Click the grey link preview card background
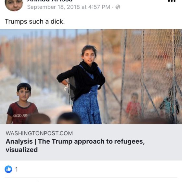182x182 pixels. pos(91,142)
